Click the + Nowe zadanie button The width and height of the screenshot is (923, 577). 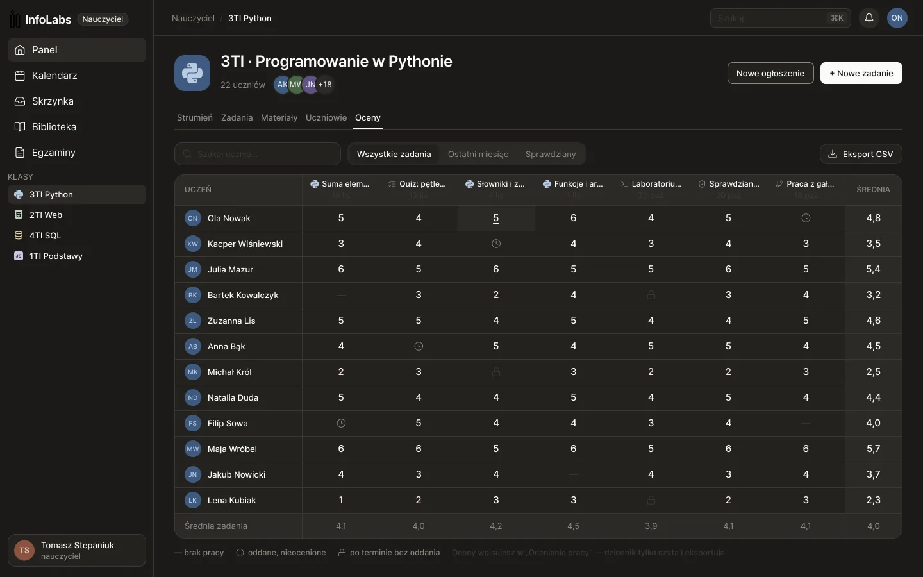pos(861,73)
